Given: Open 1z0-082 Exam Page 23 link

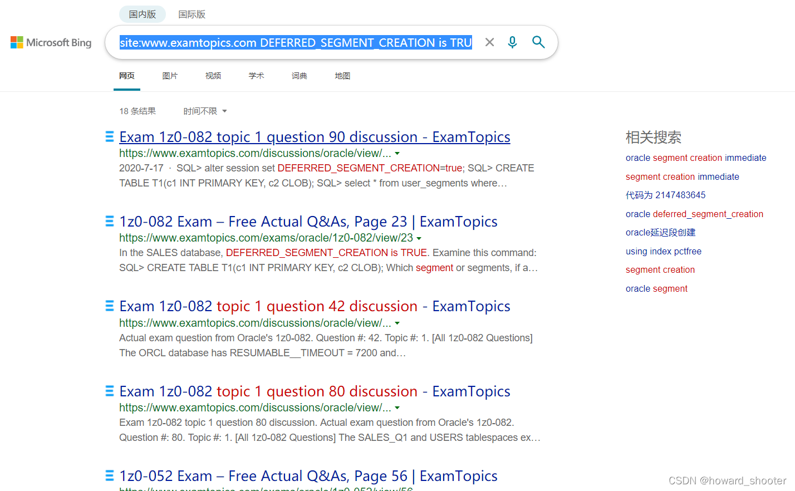Looking at the screenshot, I should [308, 222].
